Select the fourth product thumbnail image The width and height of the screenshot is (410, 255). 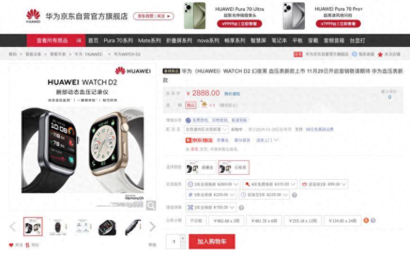[x=107, y=228]
